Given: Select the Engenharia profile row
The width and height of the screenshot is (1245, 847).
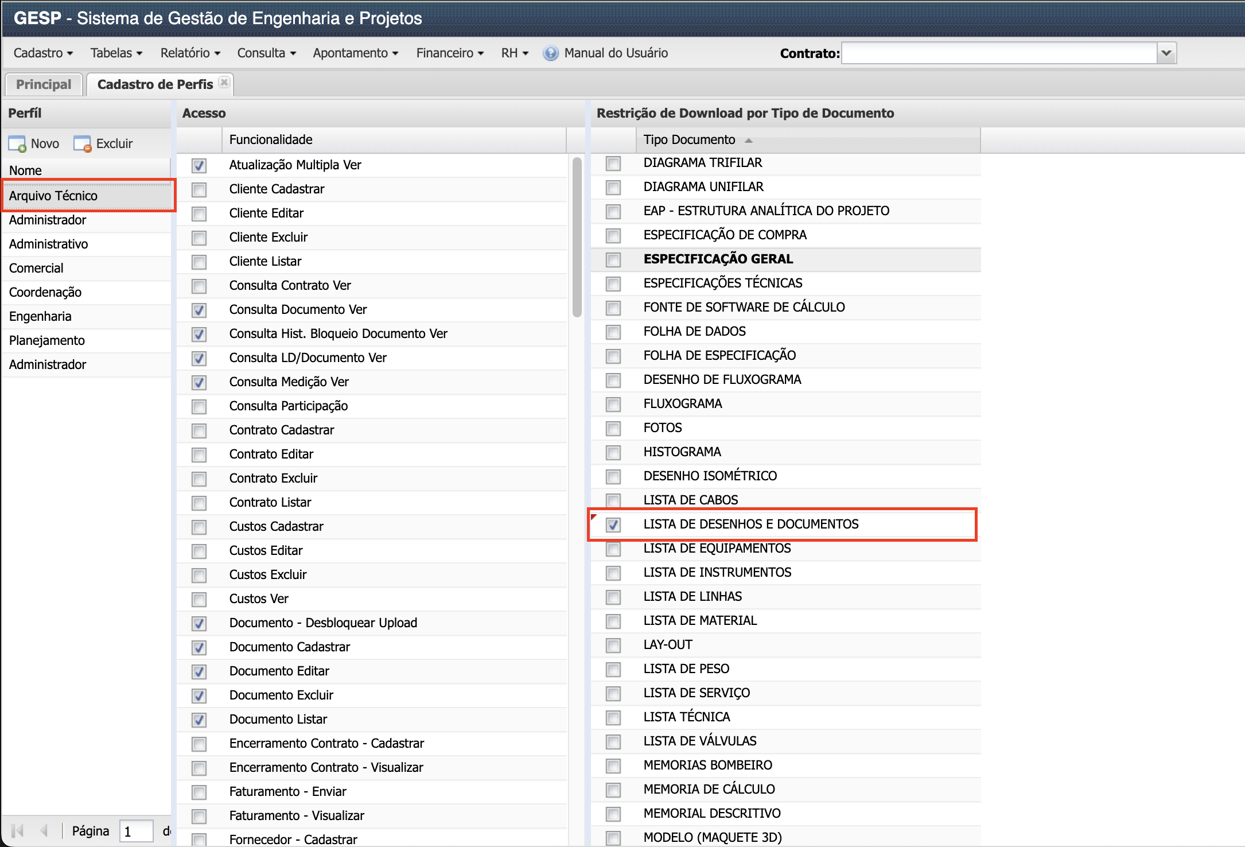Looking at the screenshot, I should click(40, 316).
